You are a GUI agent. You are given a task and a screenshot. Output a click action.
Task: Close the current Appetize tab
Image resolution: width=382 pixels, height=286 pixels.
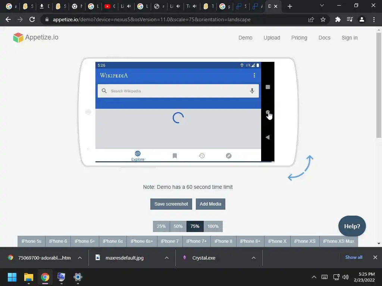tap(276, 6)
